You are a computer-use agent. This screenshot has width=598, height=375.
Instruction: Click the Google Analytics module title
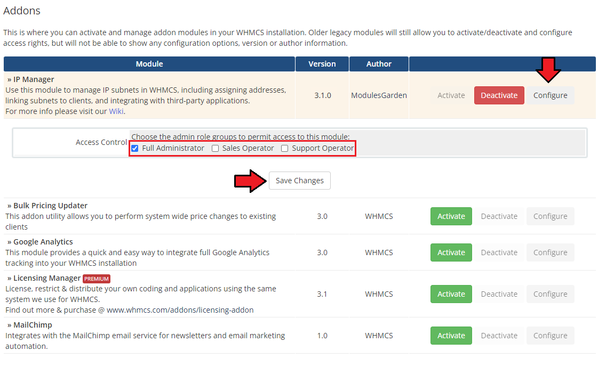click(43, 242)
